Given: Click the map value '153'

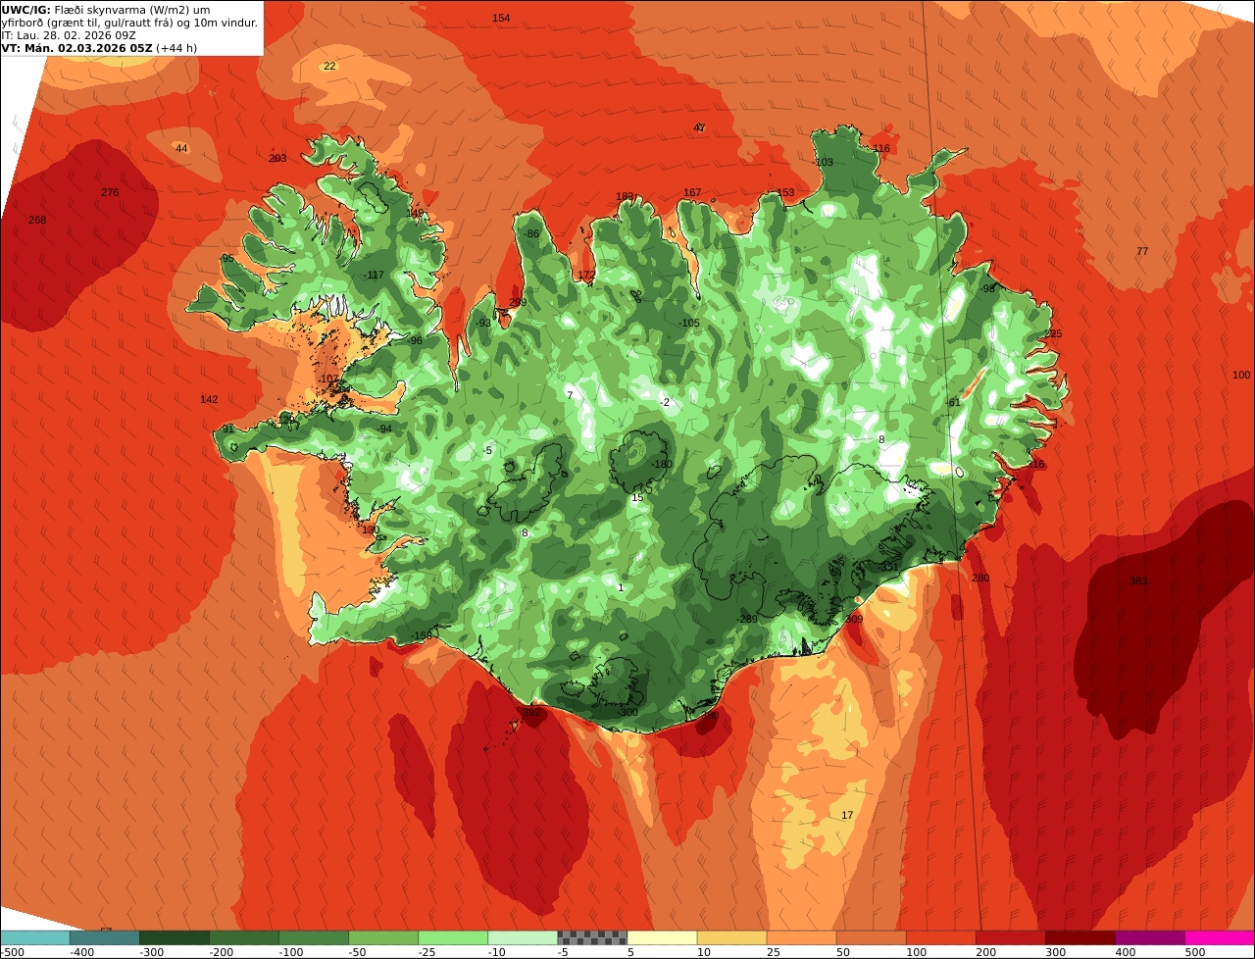Looking at the screenshot, I should (x=785, y=192).
